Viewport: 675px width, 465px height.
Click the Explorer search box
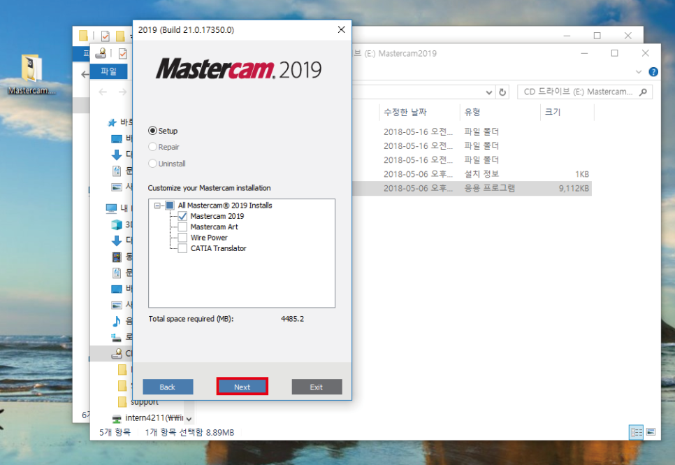(x=584, y=92)
